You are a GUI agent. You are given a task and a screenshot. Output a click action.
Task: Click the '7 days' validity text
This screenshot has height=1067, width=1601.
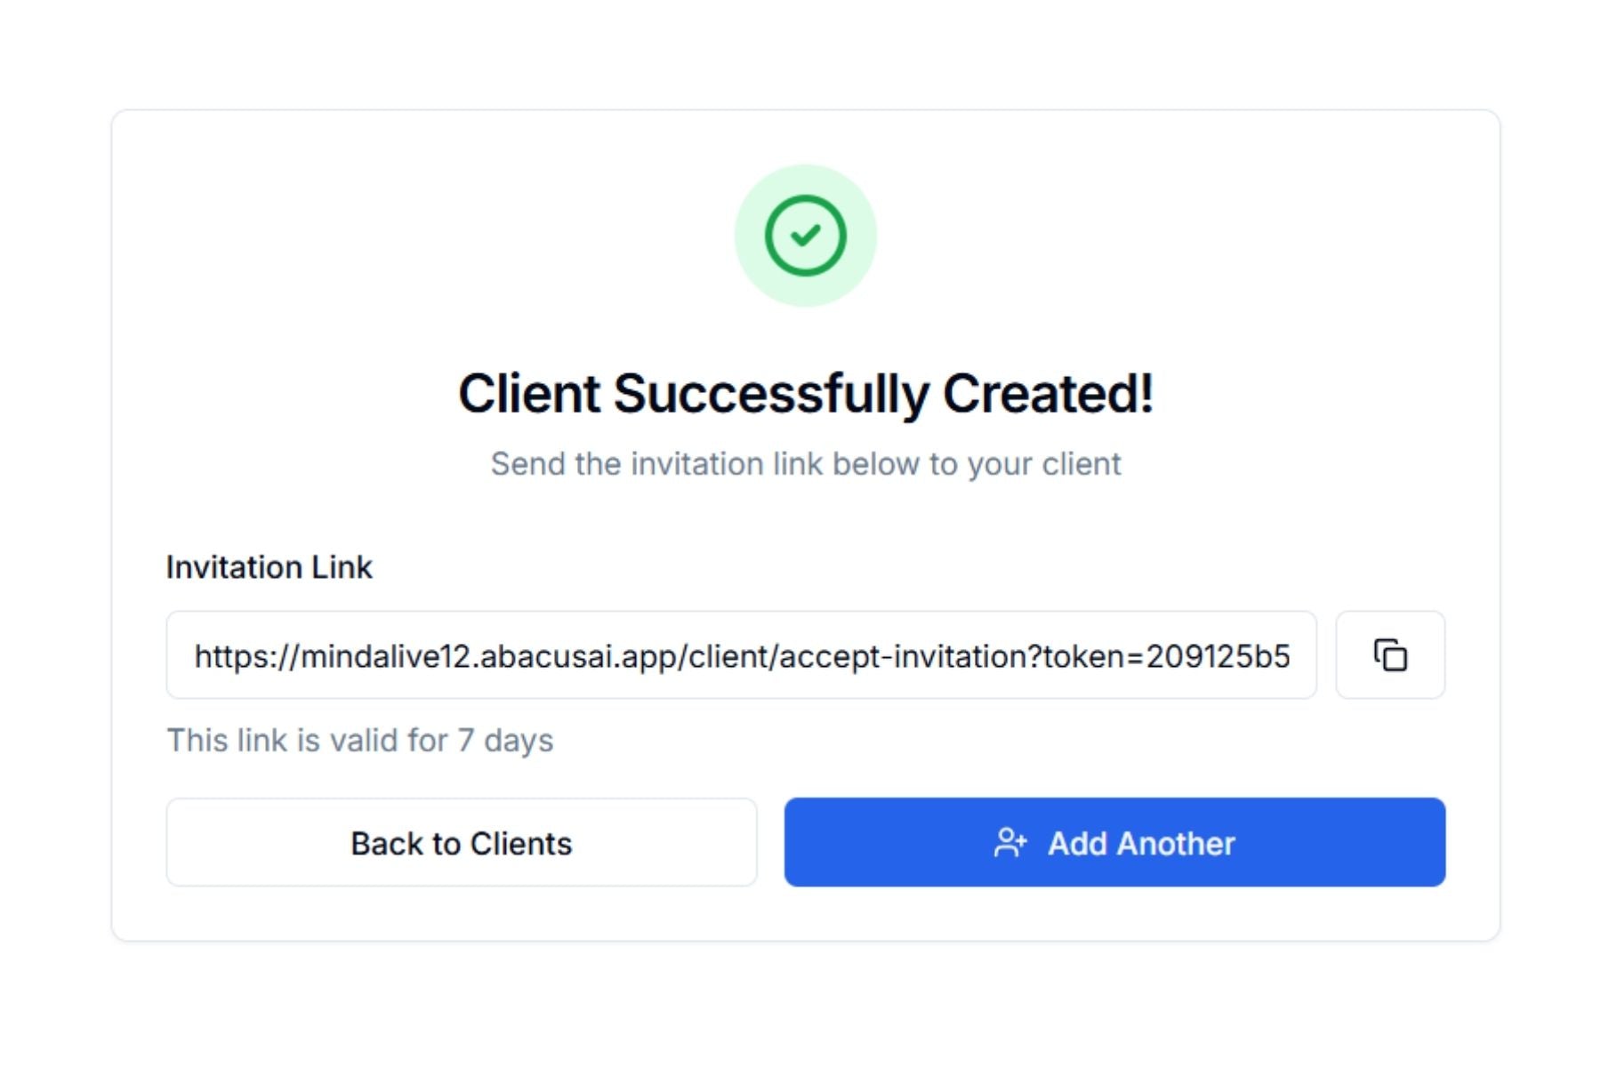[505, 740]
